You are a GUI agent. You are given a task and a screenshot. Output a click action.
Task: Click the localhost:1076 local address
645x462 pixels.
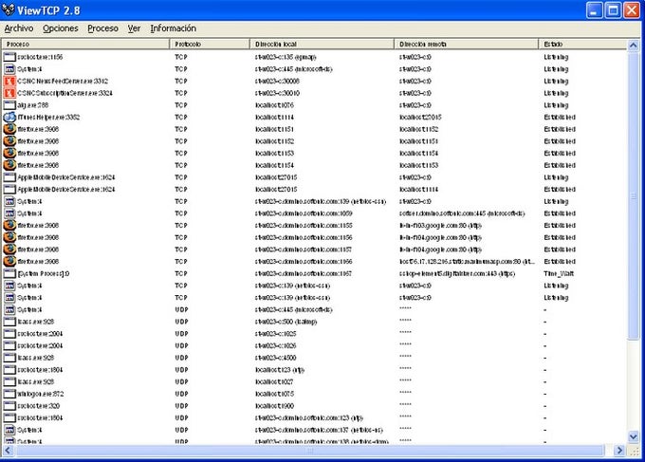[274, 105]
